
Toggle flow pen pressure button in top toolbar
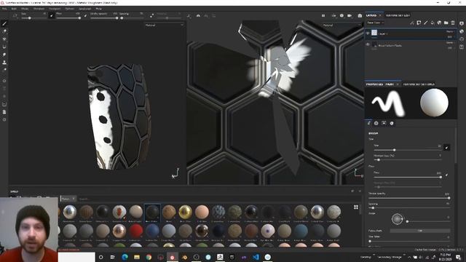pyautogui.click(x=85, y=15)
